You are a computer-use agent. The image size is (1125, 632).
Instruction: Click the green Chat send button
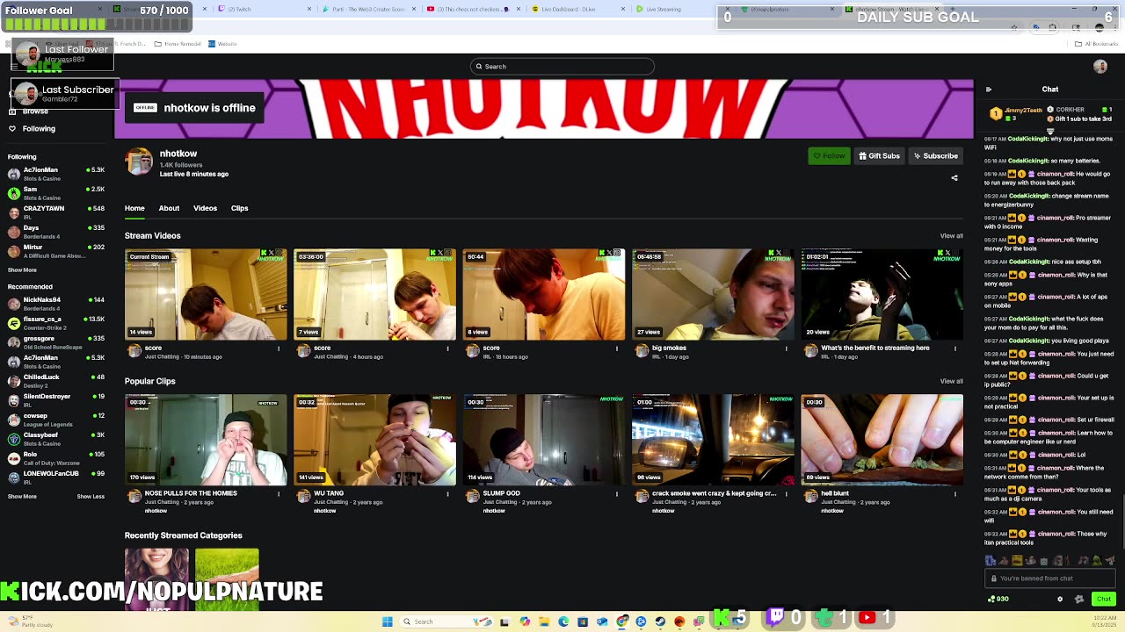pyautogui.click(x=1104, y=599)
